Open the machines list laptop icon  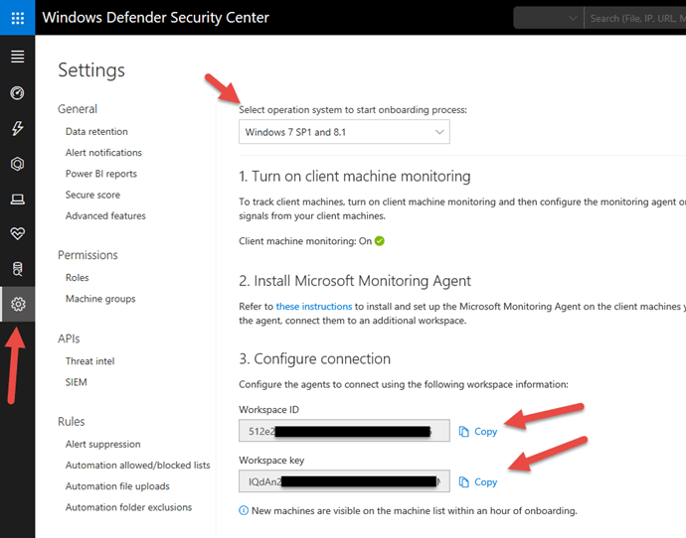17,199
